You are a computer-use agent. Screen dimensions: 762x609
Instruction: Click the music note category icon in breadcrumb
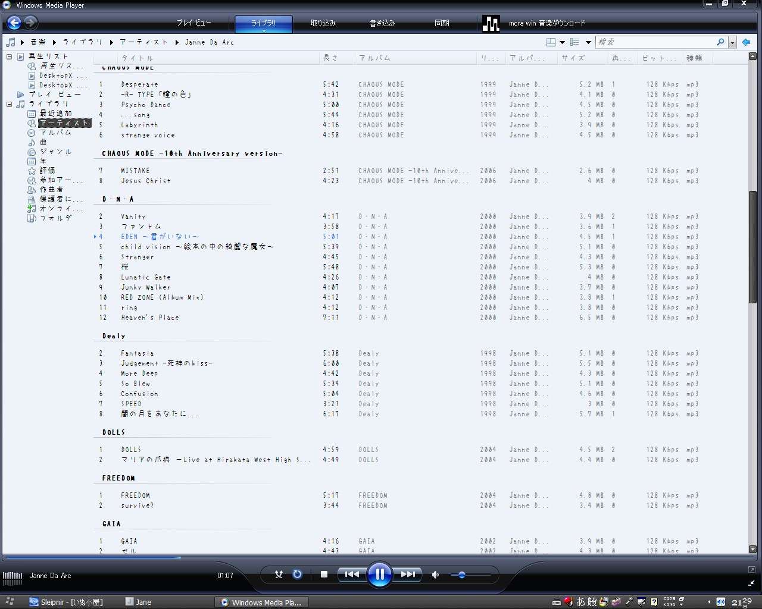click(x=10, y=42)
